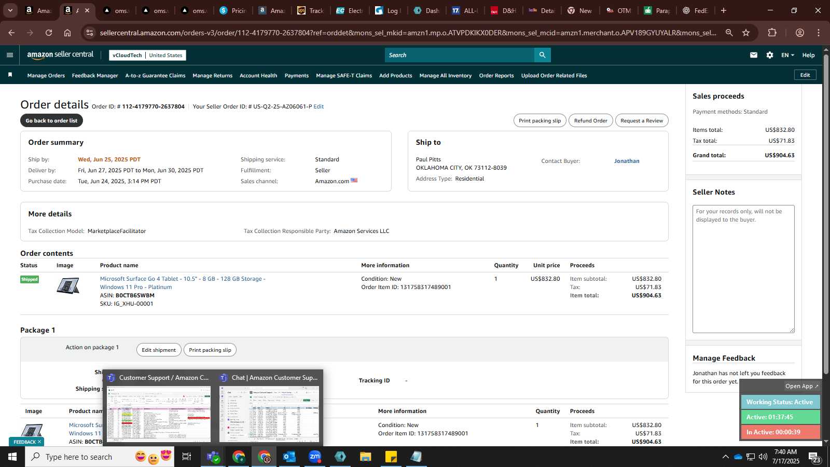Click the search magnifier button
830x467 pixels.
click(x=542, y=55)
